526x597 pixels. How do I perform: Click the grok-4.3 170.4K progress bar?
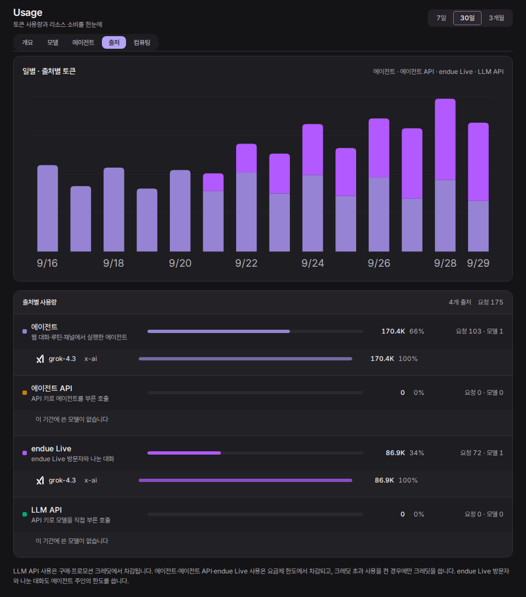click(245, 359)
